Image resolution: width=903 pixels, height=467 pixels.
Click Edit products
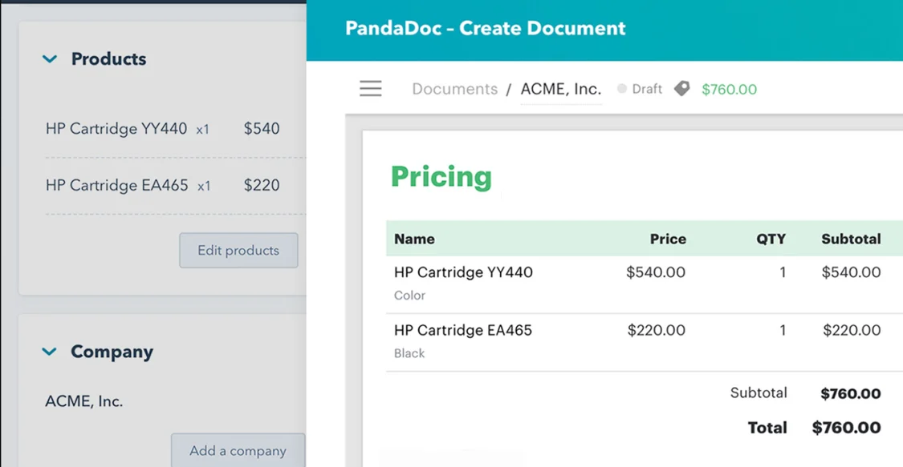238,250
